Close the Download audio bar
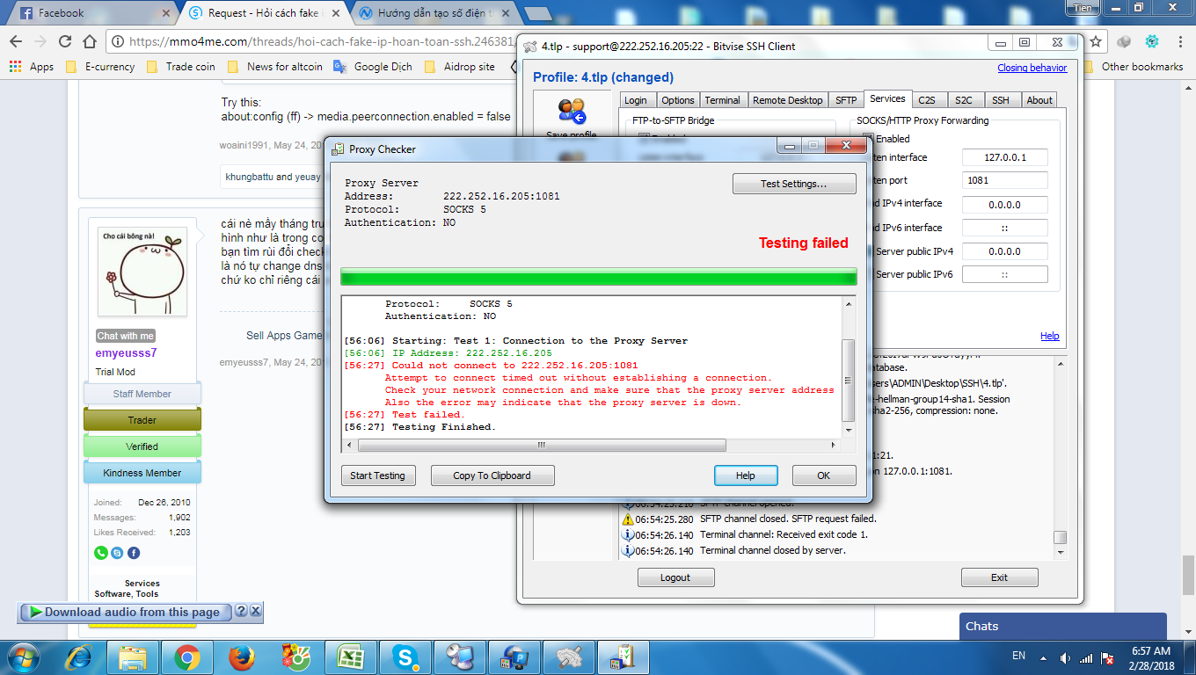 (x=255, y=611)
